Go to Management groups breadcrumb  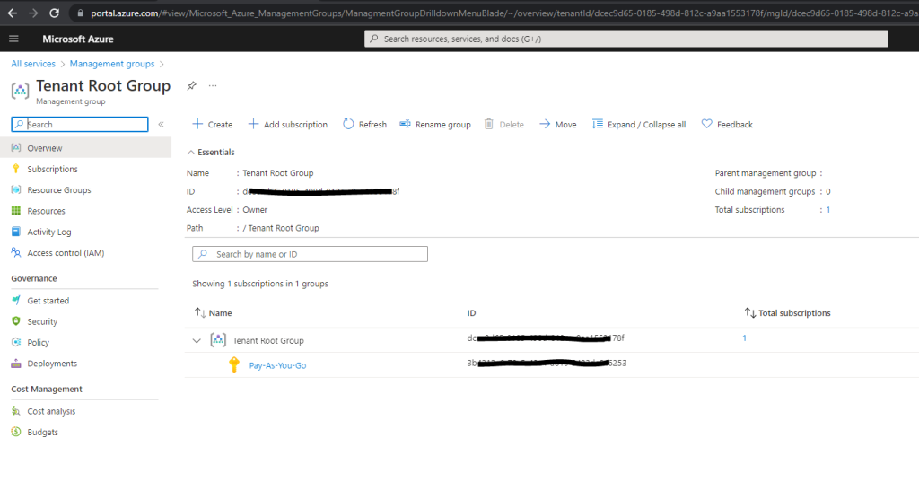coord(112,64)
